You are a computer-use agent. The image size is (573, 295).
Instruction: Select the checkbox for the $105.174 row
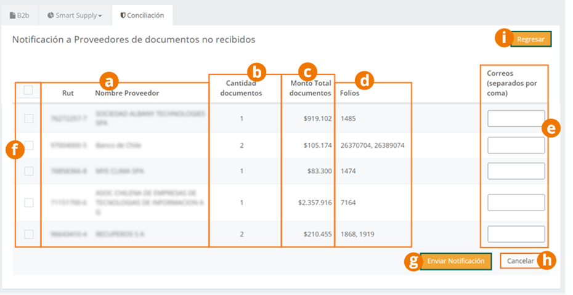(28, 145)
